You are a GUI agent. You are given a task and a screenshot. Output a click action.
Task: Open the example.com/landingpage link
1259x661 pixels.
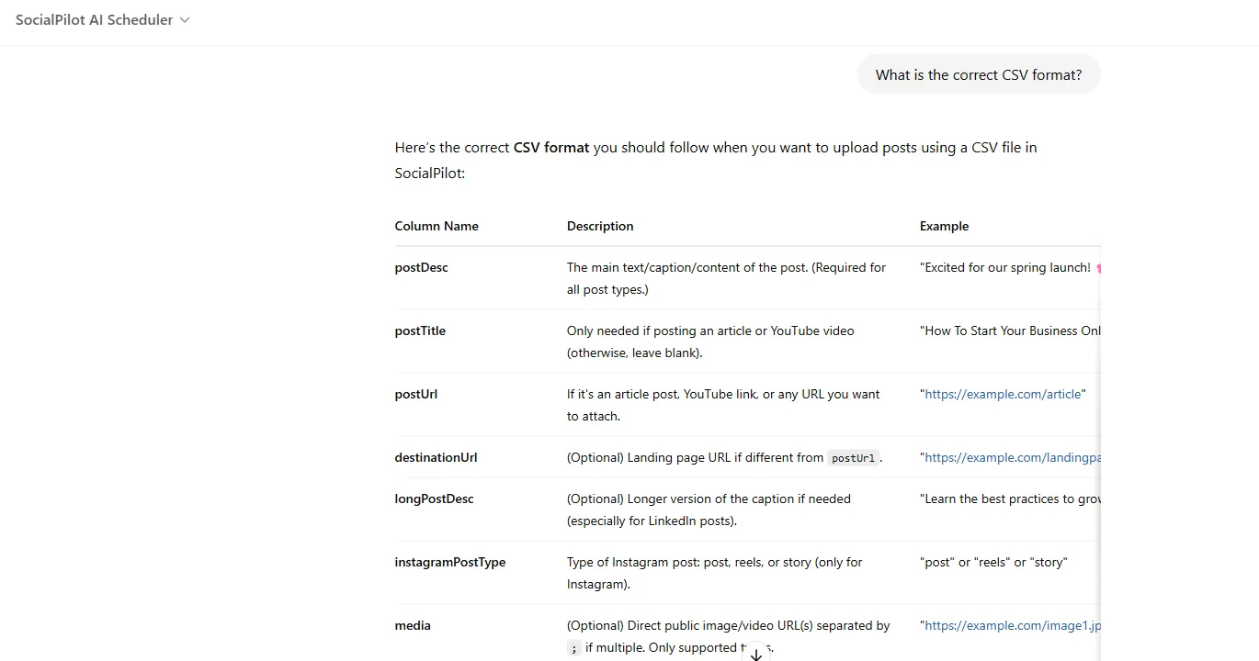(1012, 457)
